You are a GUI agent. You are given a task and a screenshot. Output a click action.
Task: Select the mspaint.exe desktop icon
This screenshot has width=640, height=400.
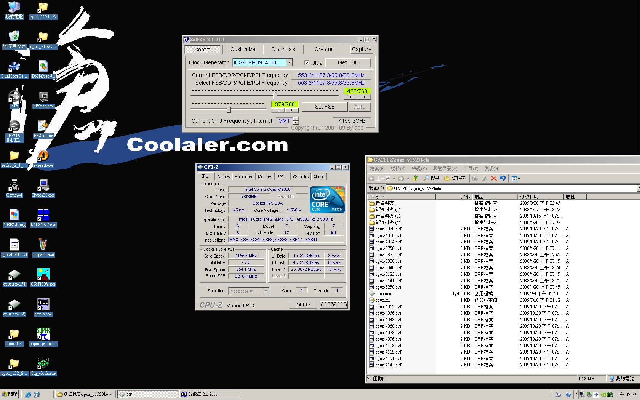tap(43, 247)
